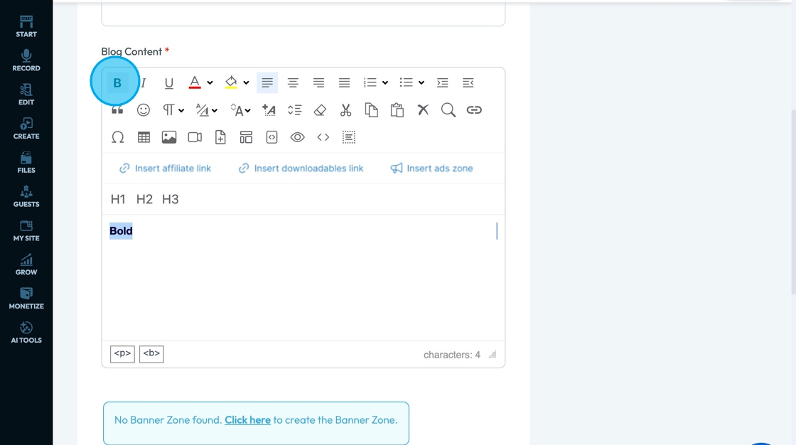Open paragraph format dropdown
796x445 pixels.
pos(173,110)
